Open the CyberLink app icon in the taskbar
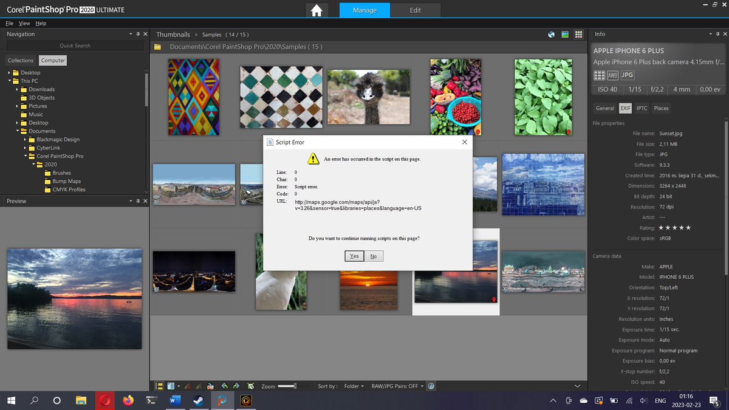Screen dimensions: 729x410 [x=245, y=400]
